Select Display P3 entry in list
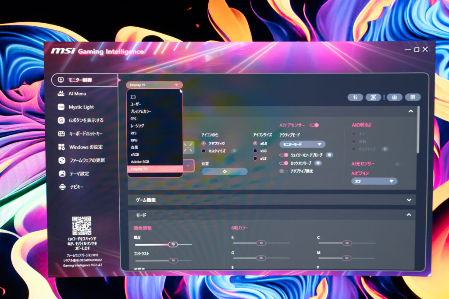The width and height of the screenshot is (449, 299). point(155,169)
